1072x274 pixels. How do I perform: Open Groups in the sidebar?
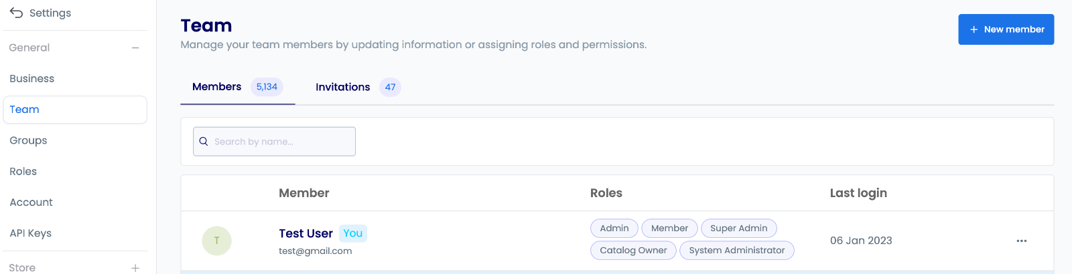click(x=28, y=140)
